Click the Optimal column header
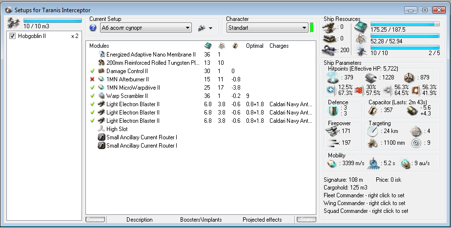 point(255,46)
